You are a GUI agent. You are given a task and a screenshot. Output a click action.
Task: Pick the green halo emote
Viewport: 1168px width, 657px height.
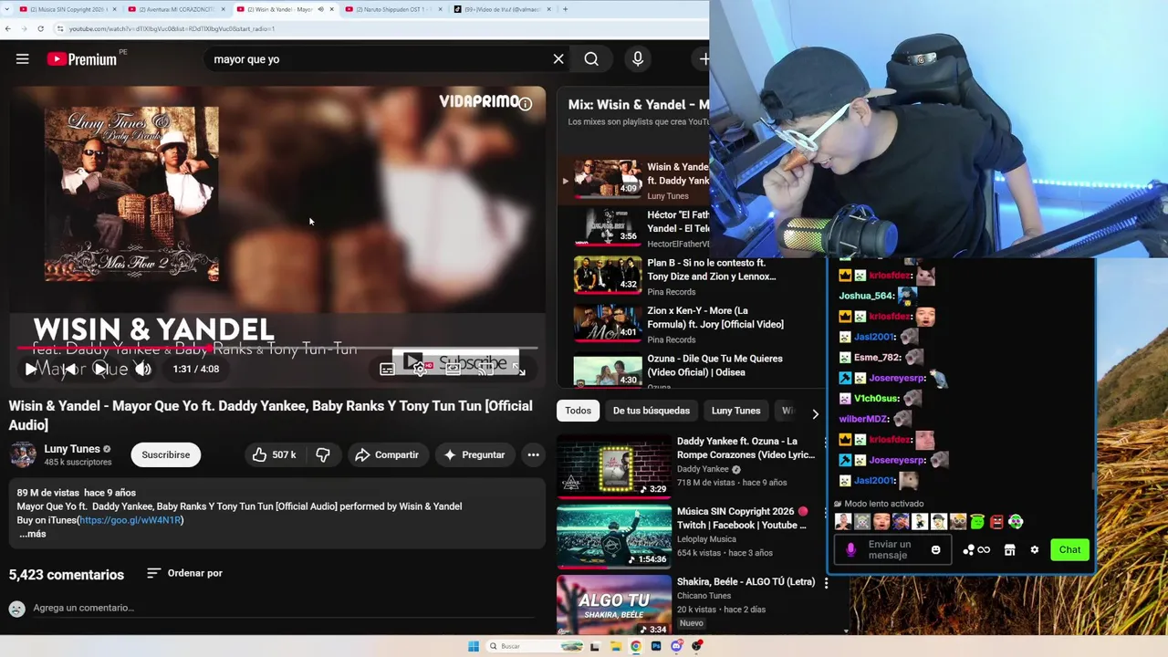coord(977,522)
